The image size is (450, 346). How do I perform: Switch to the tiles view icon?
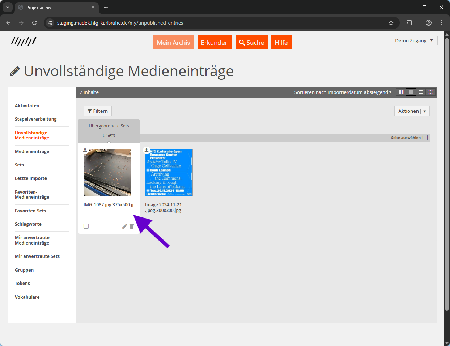pyautogui.click(x=401, y=92)
